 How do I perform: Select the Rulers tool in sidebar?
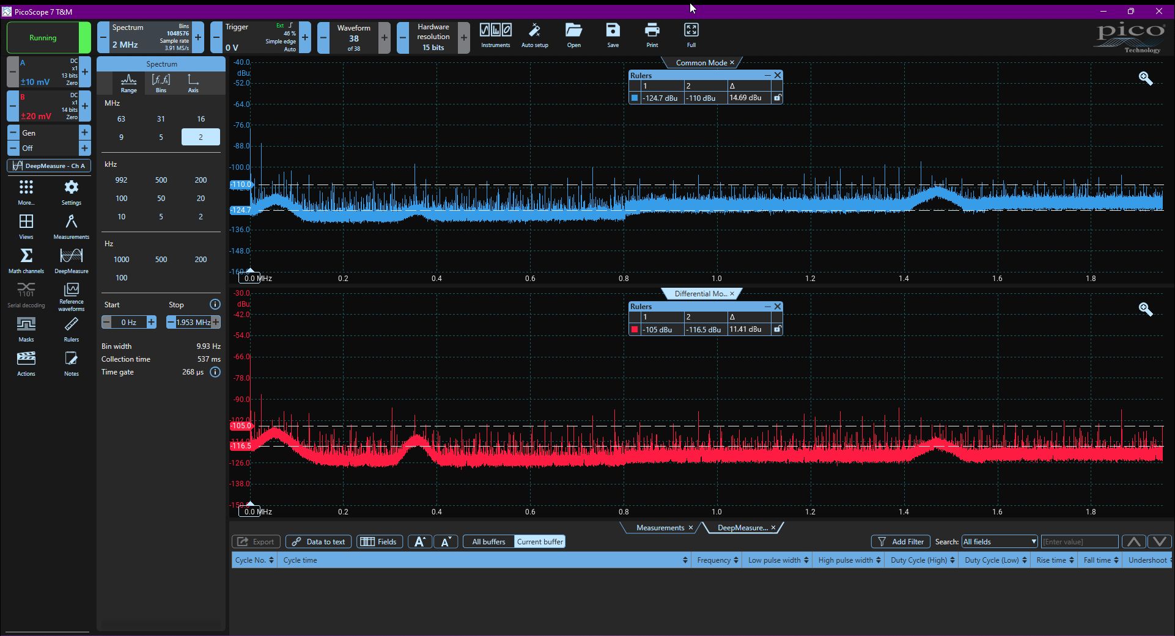click(x=72, y=329)
